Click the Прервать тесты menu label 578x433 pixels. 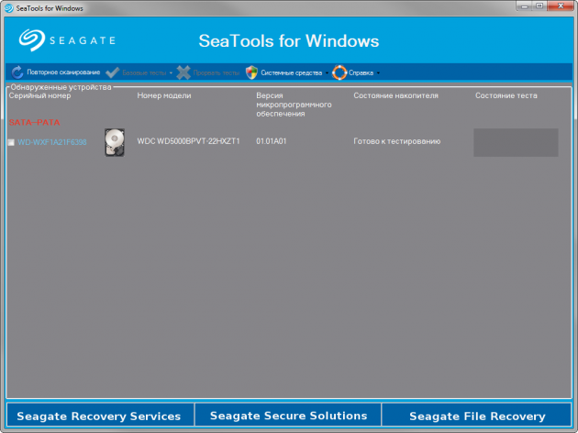coord(217,73)
